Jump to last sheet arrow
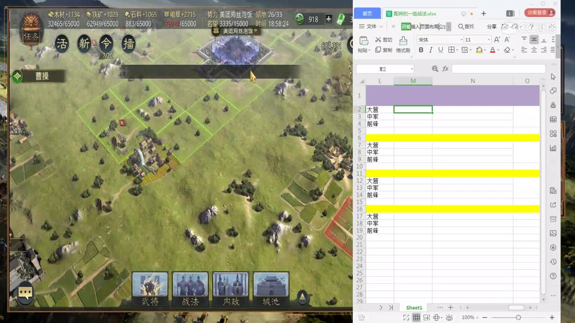Screen dimensions: 575x323 (x=391, y=308)
